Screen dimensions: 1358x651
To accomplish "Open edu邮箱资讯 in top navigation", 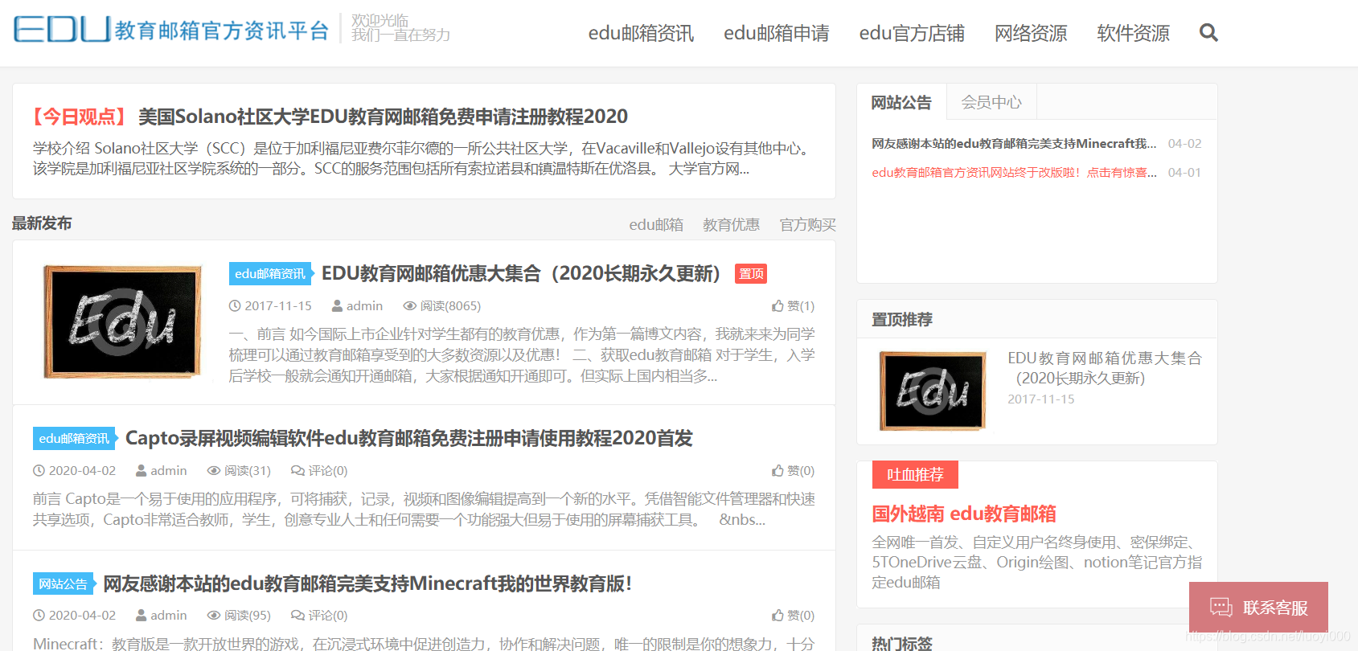I will coord(641,33).
